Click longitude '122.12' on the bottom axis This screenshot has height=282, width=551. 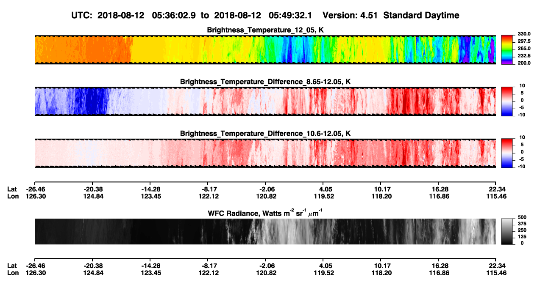tap(208, 273)
